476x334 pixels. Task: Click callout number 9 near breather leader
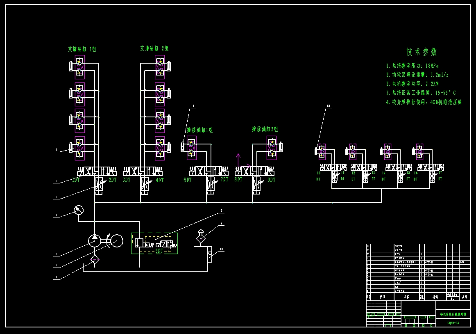point(221,223)
